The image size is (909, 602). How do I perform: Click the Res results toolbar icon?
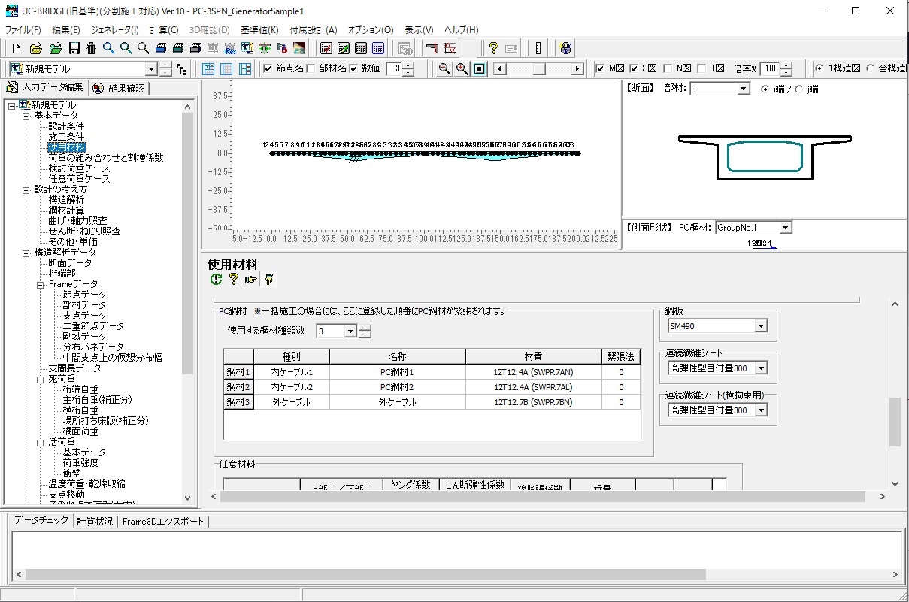coord(230,49)
